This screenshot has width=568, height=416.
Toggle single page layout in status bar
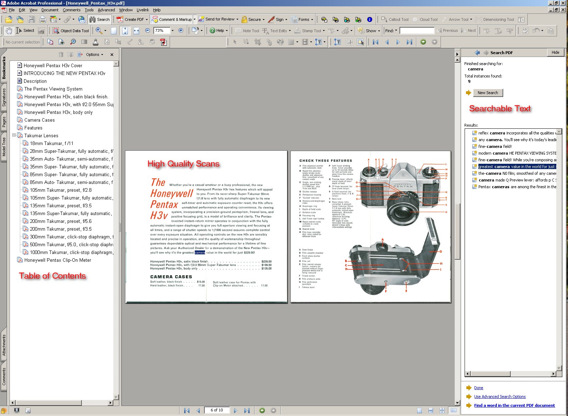tap(420, 411)
